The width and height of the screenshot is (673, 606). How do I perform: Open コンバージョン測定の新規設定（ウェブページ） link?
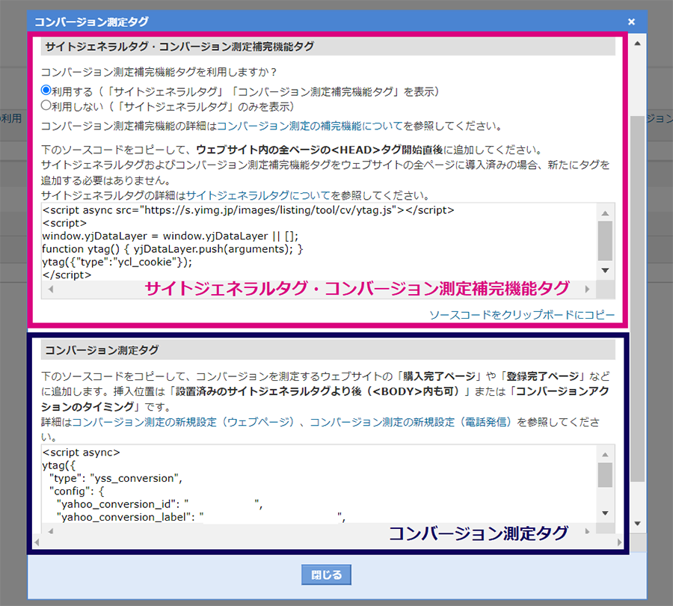point(183,422)
